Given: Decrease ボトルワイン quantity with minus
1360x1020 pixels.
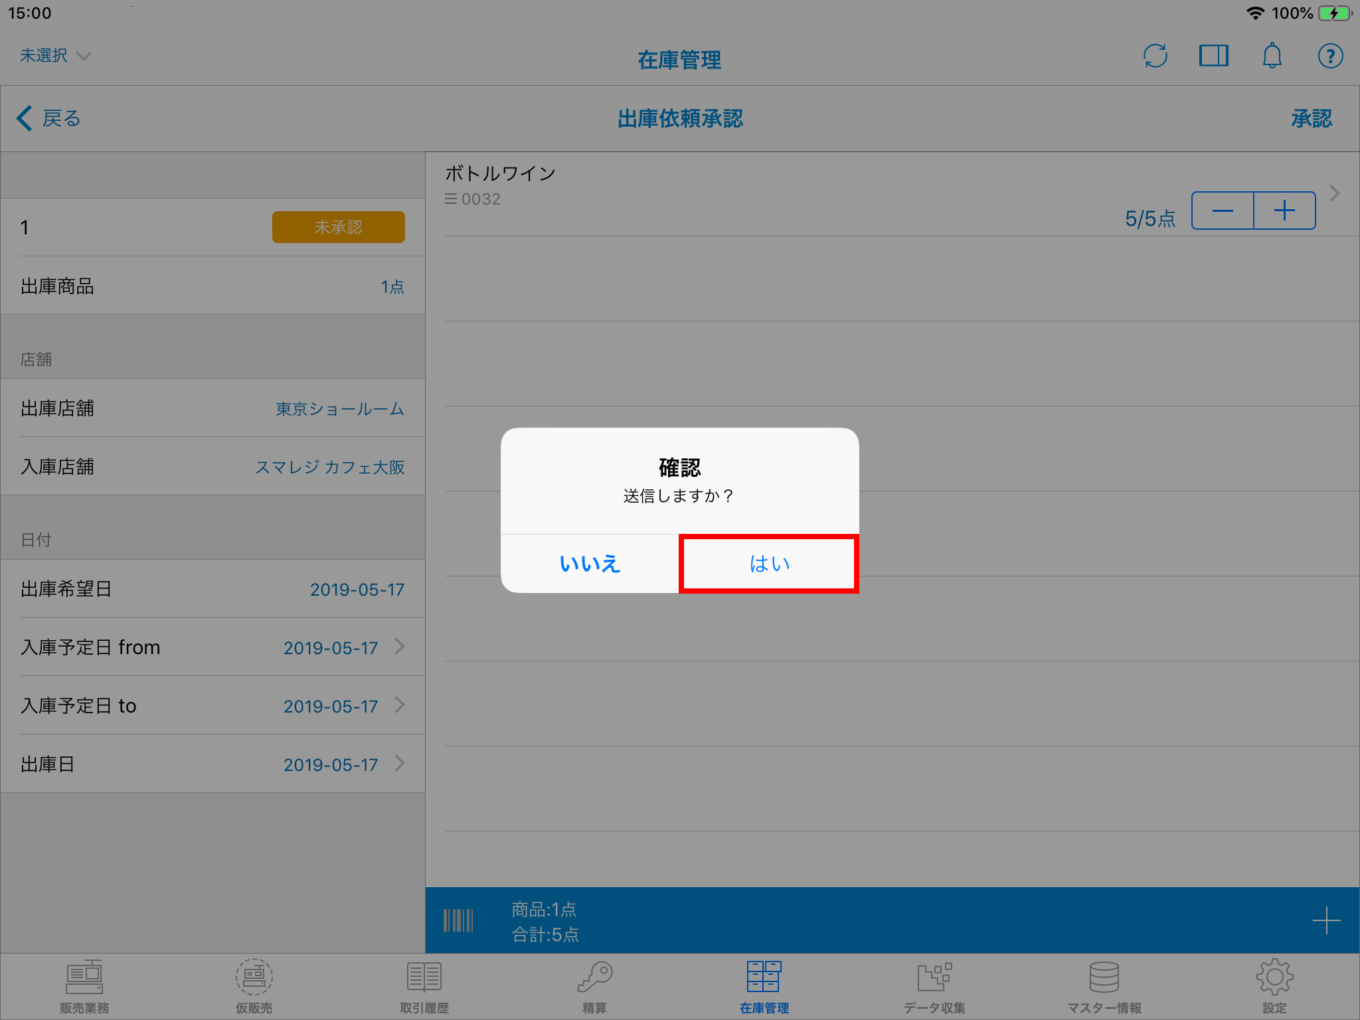Looking at the screenshot, I should [x=1223, y=211].
